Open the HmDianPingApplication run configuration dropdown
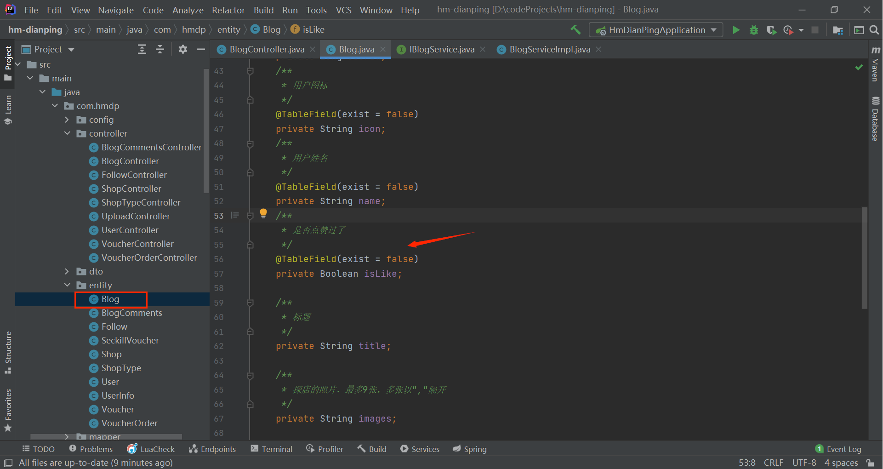Image resolution: width=883 pixels, height=469 pixels. (x=656, y=30)
